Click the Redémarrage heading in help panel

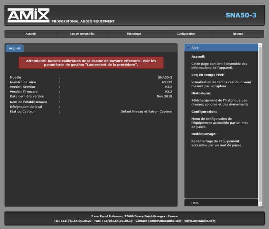click(x=204, y=134)
